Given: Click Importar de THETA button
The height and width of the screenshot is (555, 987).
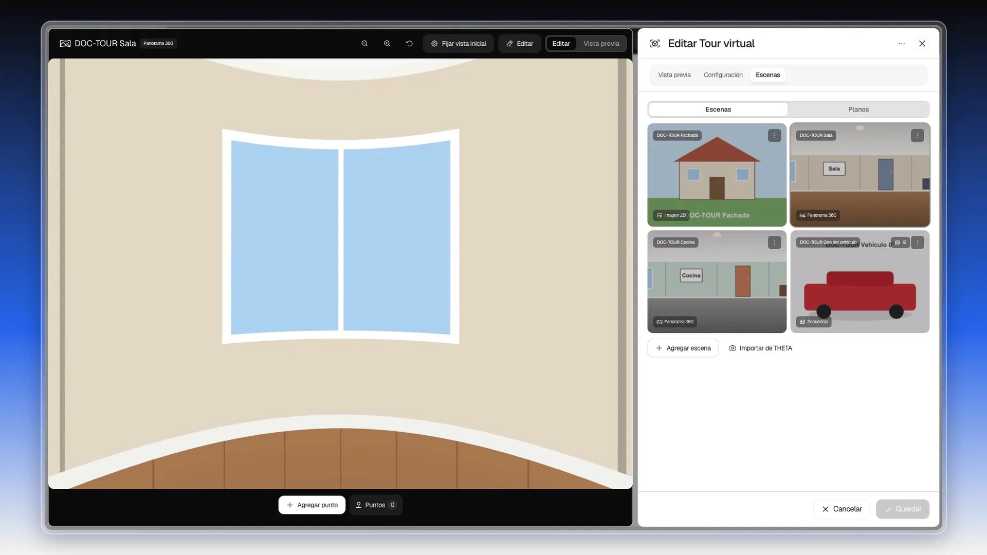Looking at the screenshot, I should [760, 348].
